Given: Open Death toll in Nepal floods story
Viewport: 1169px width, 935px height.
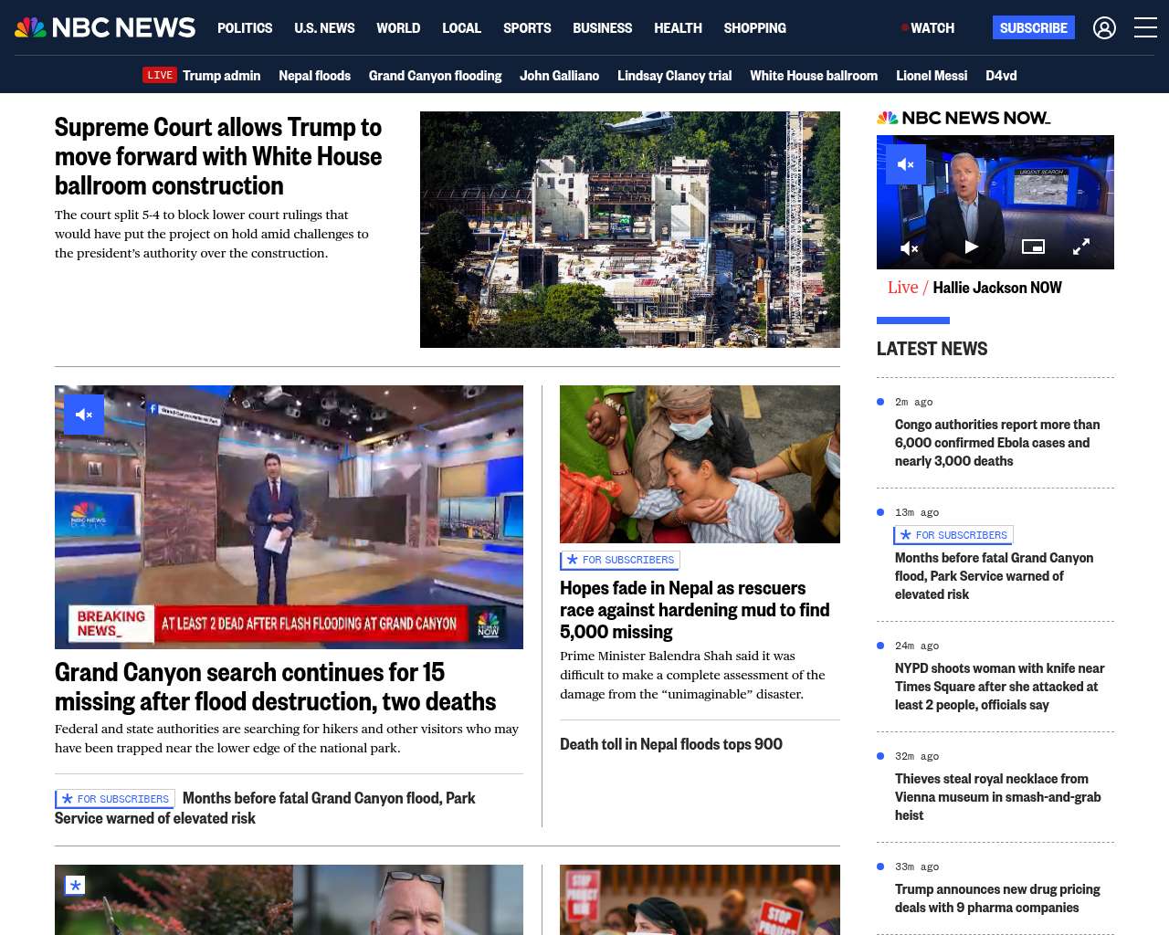Looking at the screenshot, I should [x=671, y=744].
